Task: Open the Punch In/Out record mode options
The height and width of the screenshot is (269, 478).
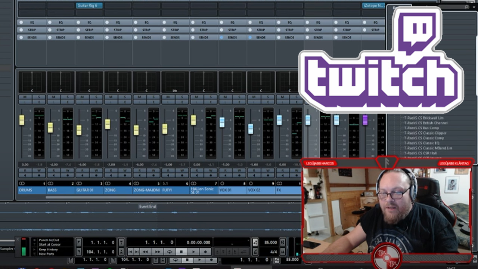Action: point(49,240)
